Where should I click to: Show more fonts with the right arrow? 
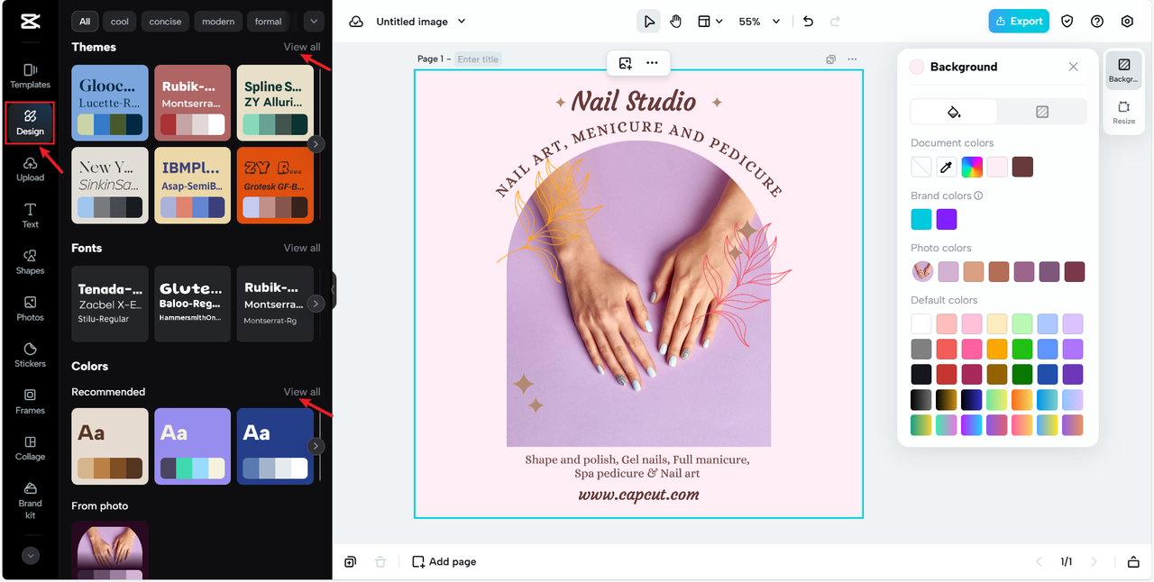click(316, 304)
